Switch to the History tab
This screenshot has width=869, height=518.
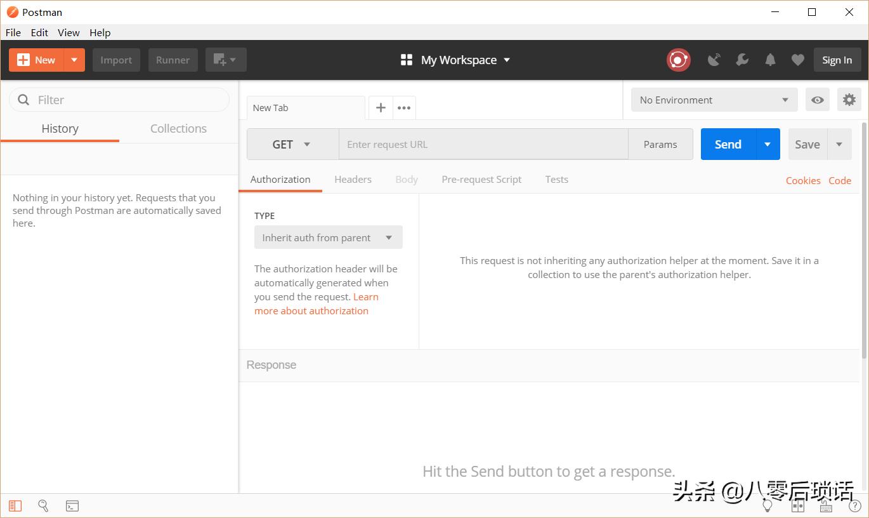60,128
